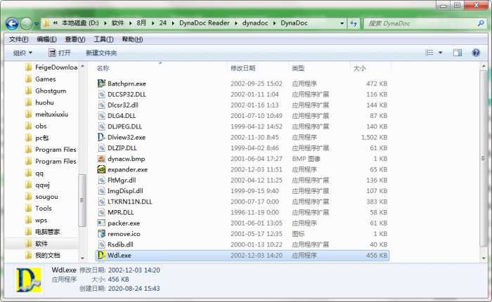
Task: Select LTKRN11N.DLL file icon
Action: coord(101,202)
